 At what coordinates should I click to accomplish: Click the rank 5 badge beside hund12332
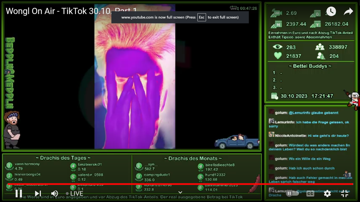pyautogui.click(x=200, y=177)
